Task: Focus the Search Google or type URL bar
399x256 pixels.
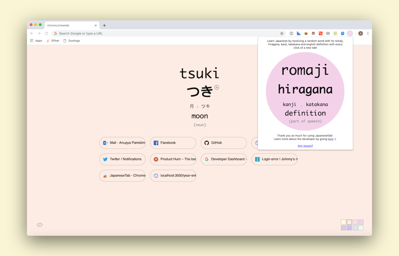Action: (x=166, y=34)
